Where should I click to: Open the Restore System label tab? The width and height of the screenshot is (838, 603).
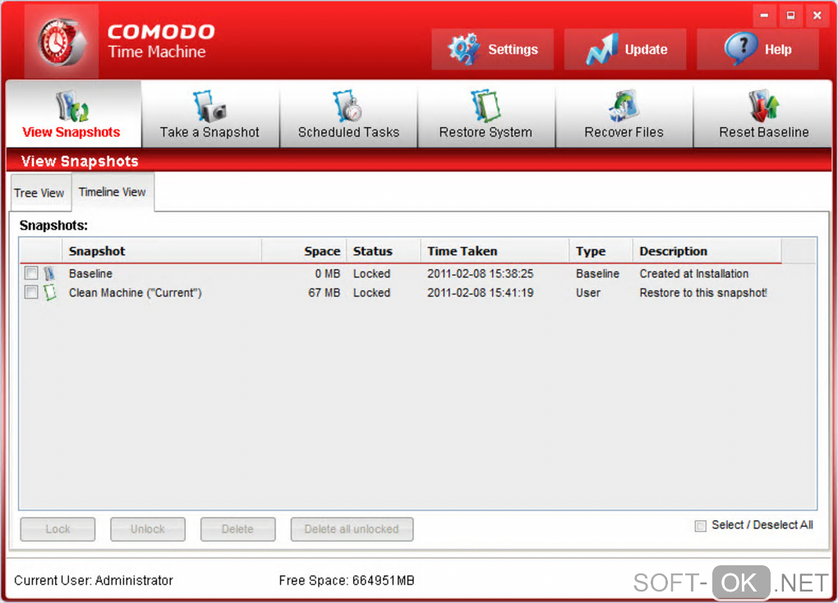[486, 132]
